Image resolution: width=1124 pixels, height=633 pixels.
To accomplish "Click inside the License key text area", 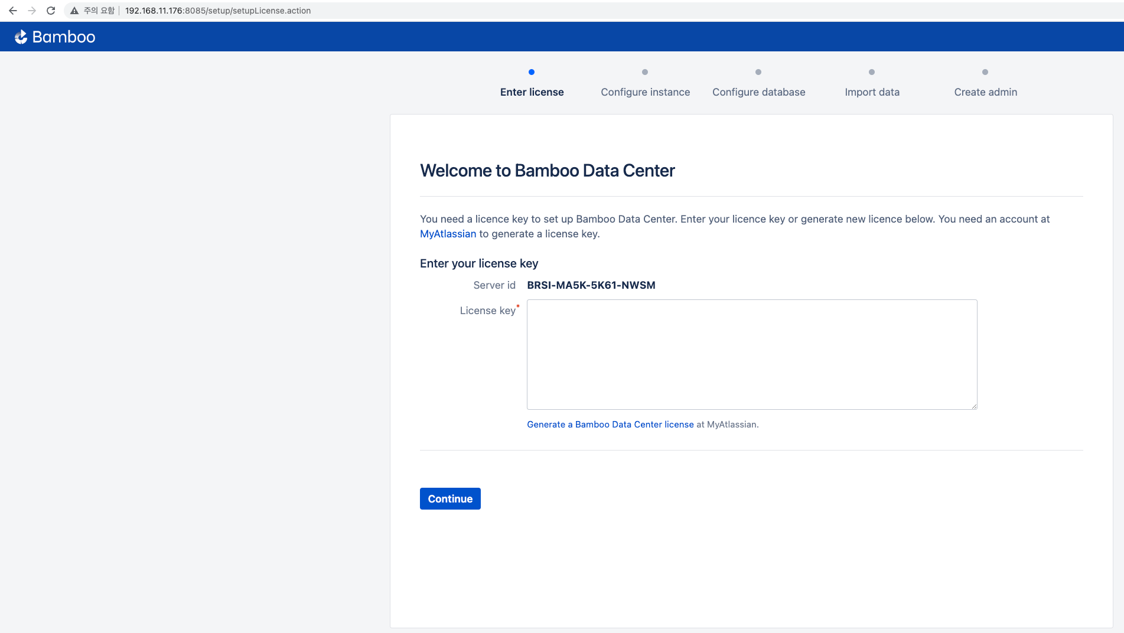I will tap(752, 354).
